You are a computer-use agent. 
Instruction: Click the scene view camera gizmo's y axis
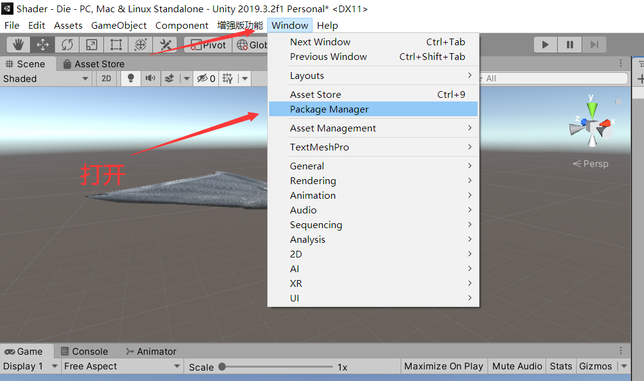pos(591,110)
